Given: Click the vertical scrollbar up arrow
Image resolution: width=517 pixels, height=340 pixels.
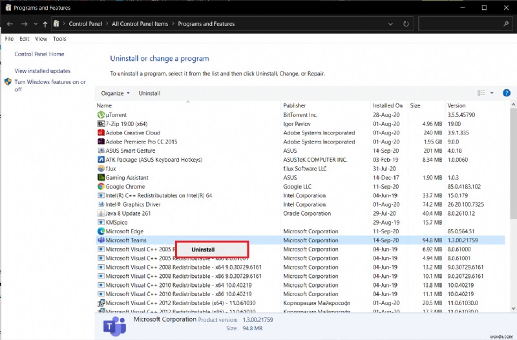Looking at the screenshot, I should coord(513,105).
